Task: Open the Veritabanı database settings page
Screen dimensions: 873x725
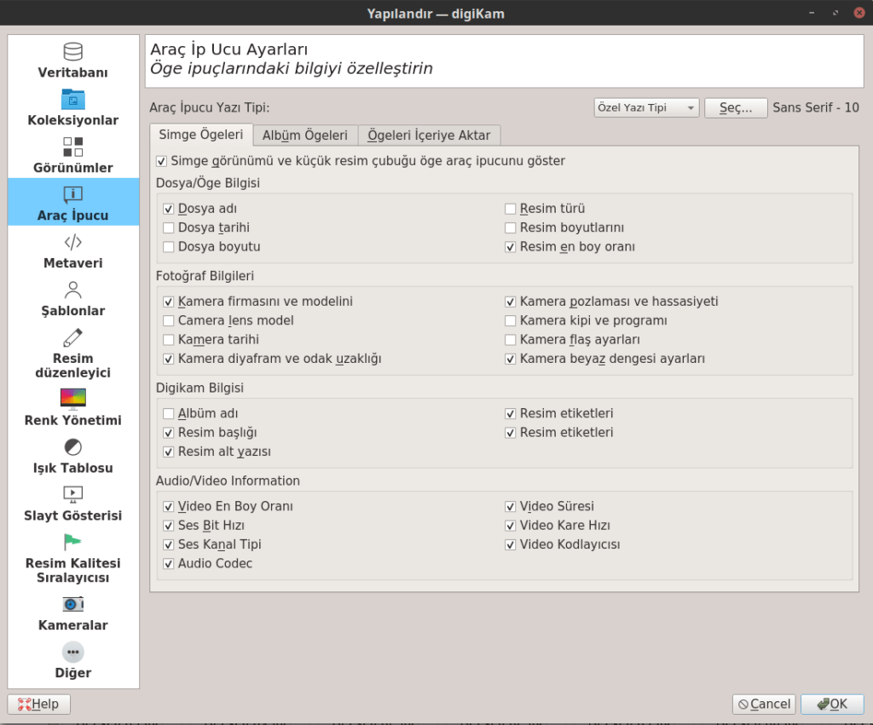Action: click(x=73, y=60)
